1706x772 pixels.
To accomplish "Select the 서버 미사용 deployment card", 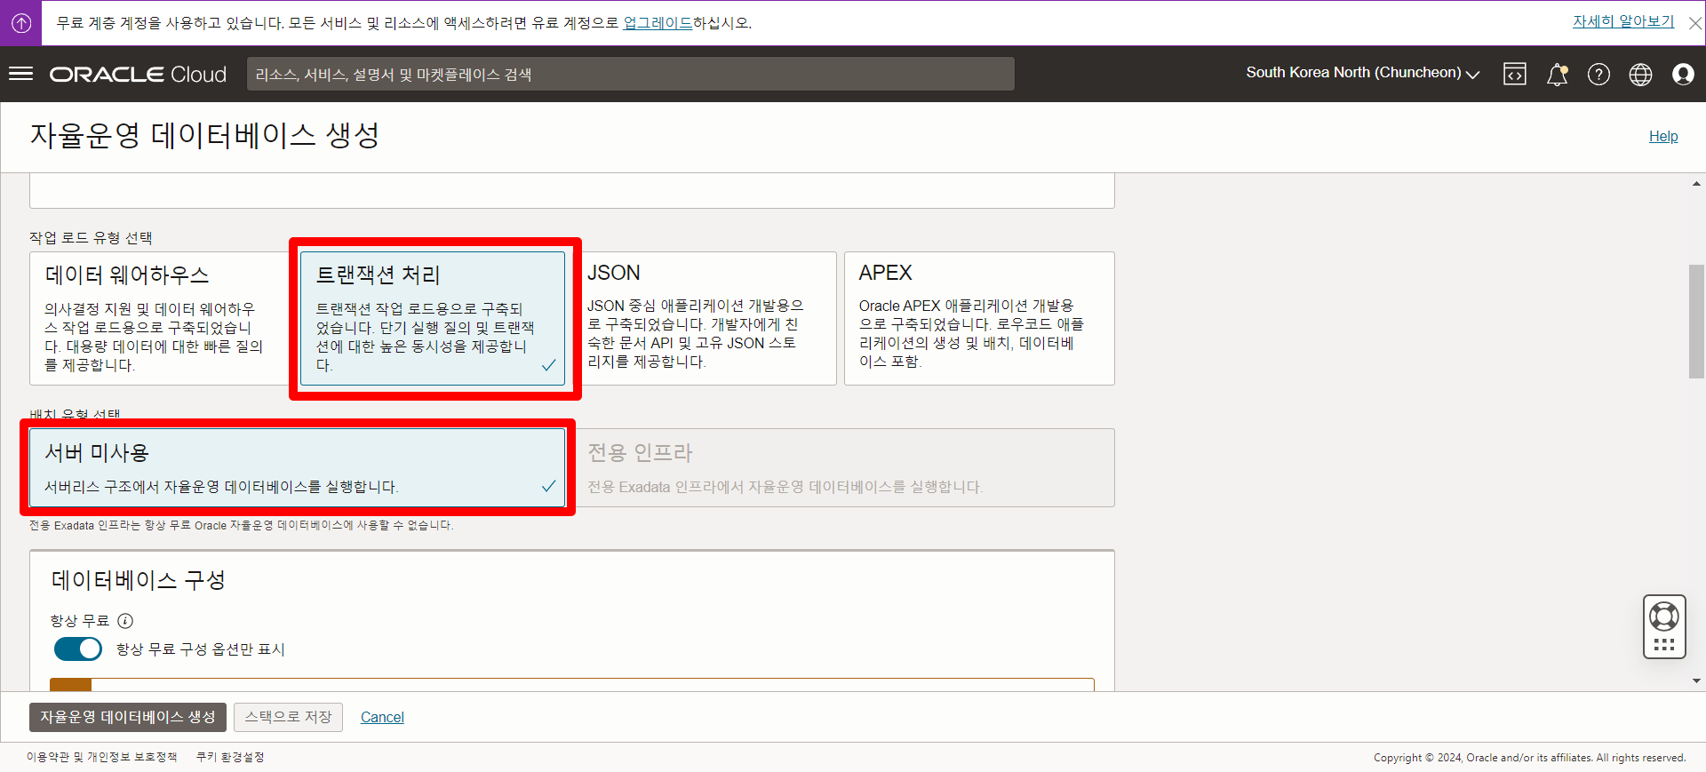I will pos(298,467).
